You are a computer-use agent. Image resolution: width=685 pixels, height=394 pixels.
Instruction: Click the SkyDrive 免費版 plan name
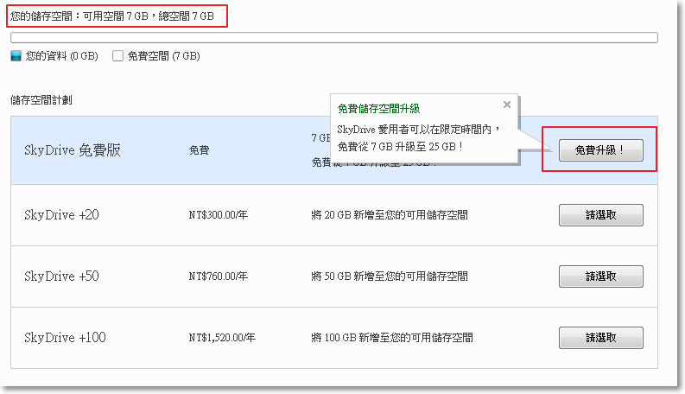(72, 149)
